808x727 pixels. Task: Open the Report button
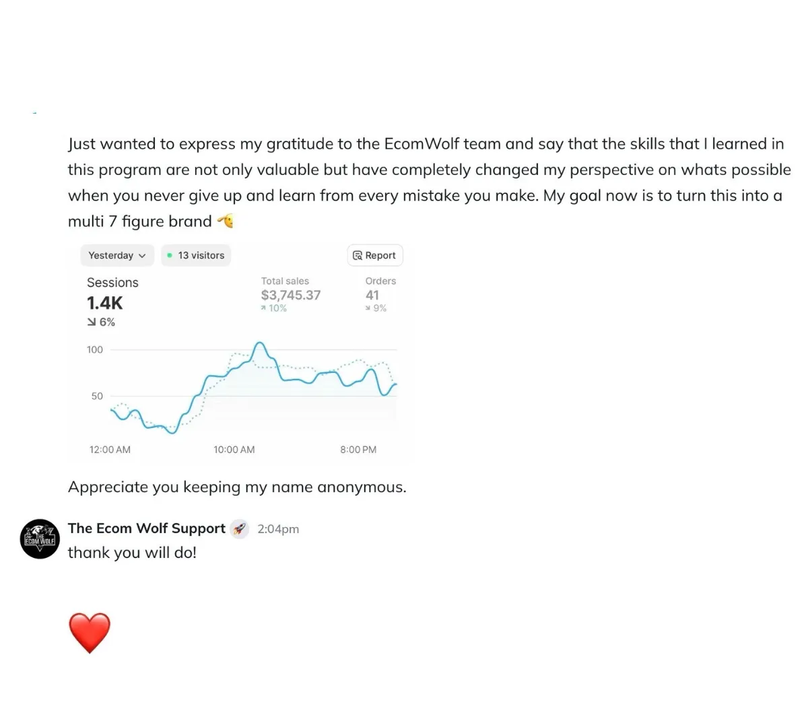point(375,255)
